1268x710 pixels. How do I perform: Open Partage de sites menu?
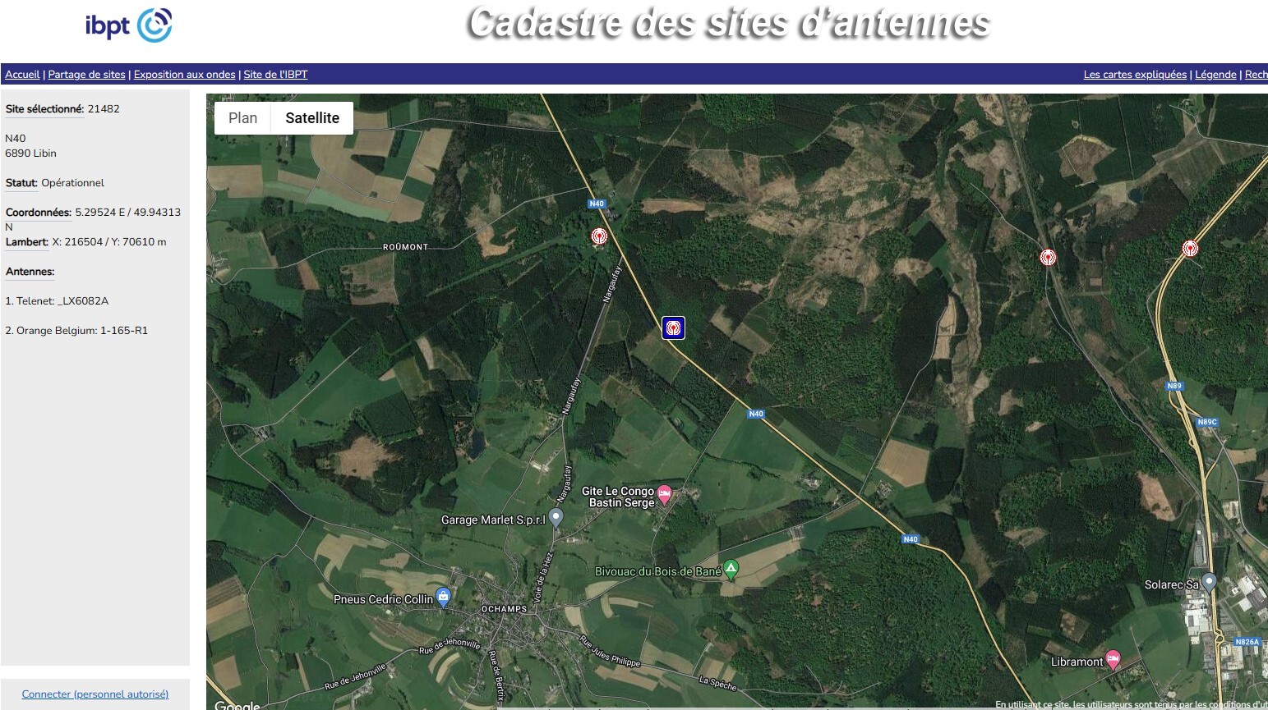(x=87, y=75)
